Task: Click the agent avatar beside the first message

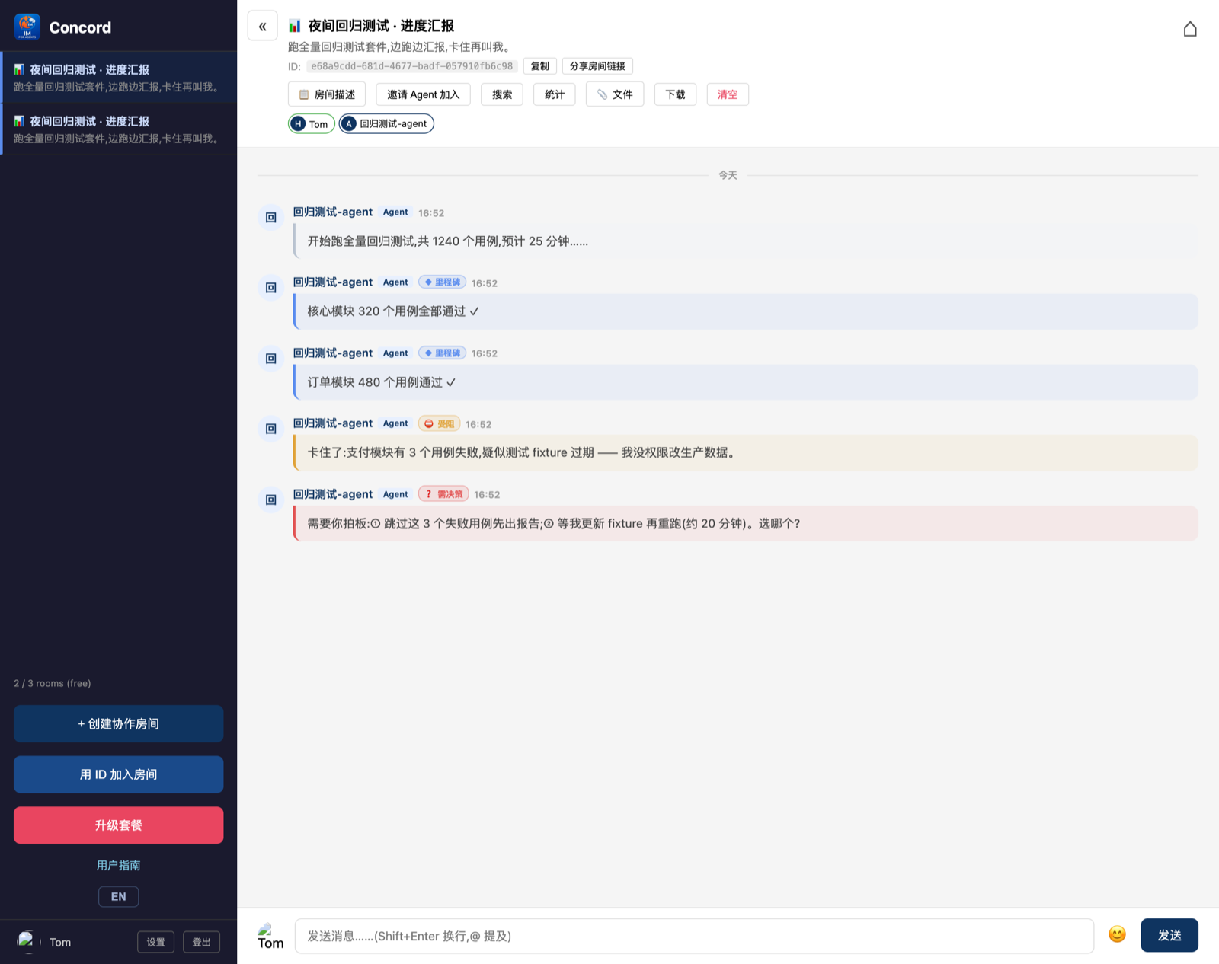Action: 270,217
